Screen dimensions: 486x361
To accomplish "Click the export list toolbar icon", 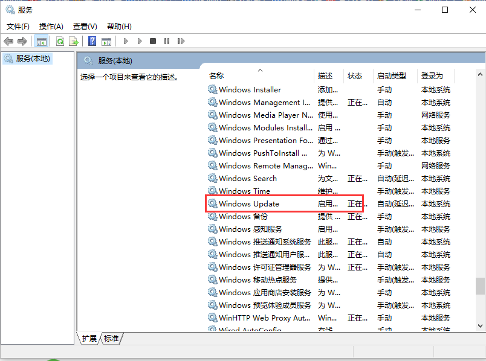I will 73,41.
